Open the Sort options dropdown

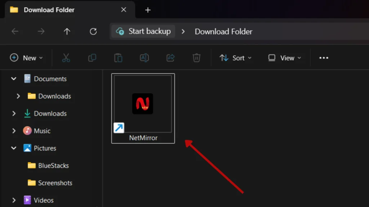click(236, 58)
